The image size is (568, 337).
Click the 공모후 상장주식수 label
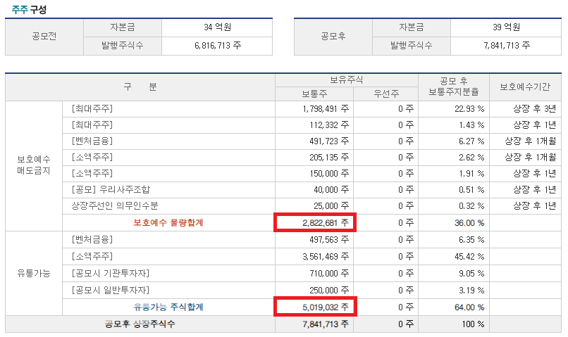click(140, 324)
